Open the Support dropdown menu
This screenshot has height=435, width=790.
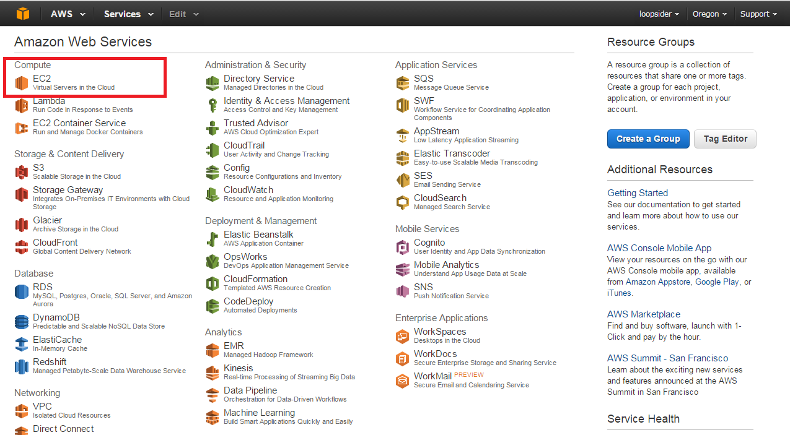[x=758, y=14]
